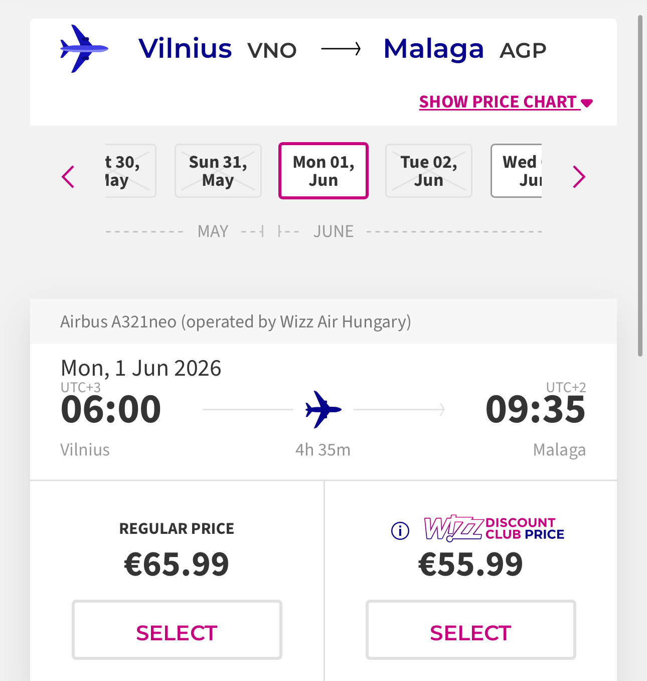Click the purple airplane icon beside Vilnius
647x681 pixels.
point(84,49)
